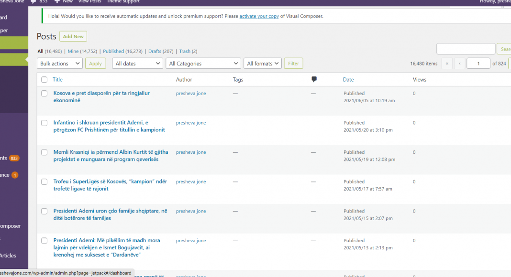Go to first page with double-arrow button
Viewport: 511px width, 277px height.
coord(447,64)
